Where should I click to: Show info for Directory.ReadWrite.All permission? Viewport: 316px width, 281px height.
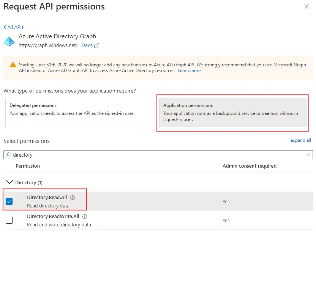click(85, 217)
